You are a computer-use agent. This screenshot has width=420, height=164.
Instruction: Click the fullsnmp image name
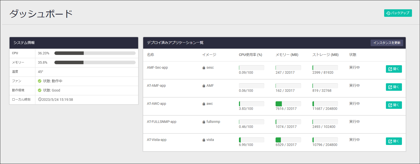[213, 122]
